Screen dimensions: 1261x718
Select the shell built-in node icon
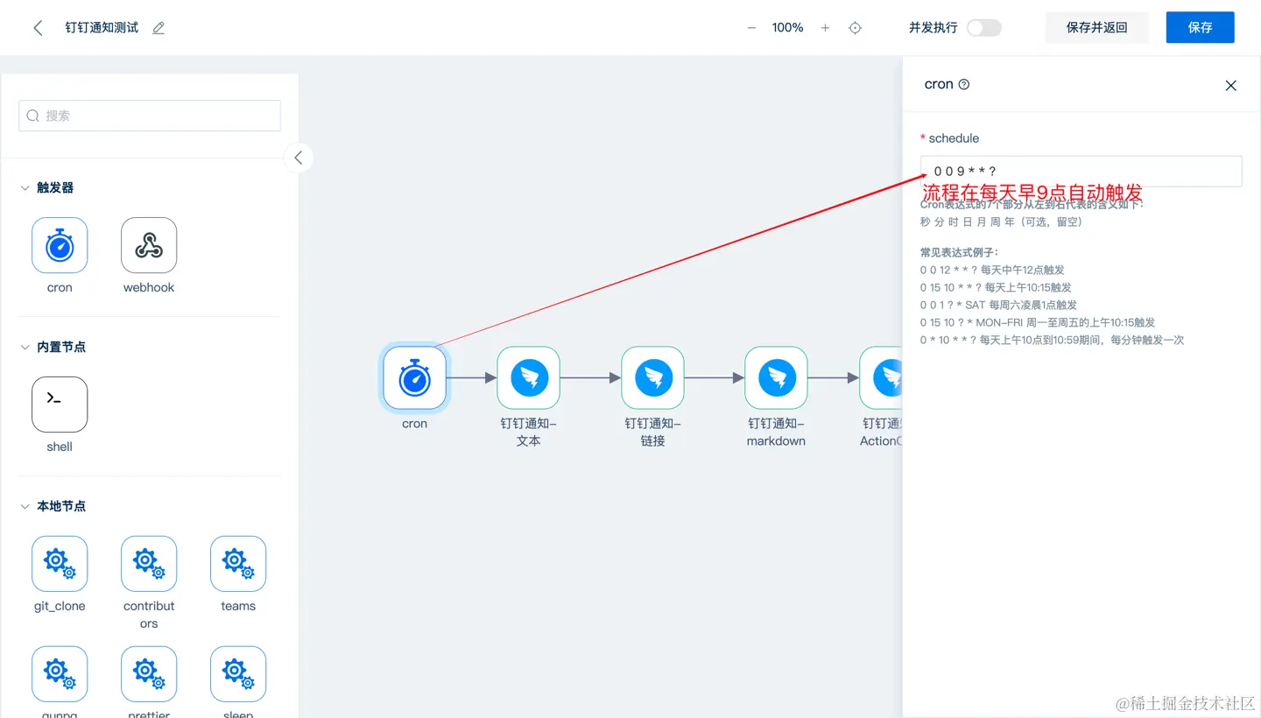point(60,405)
